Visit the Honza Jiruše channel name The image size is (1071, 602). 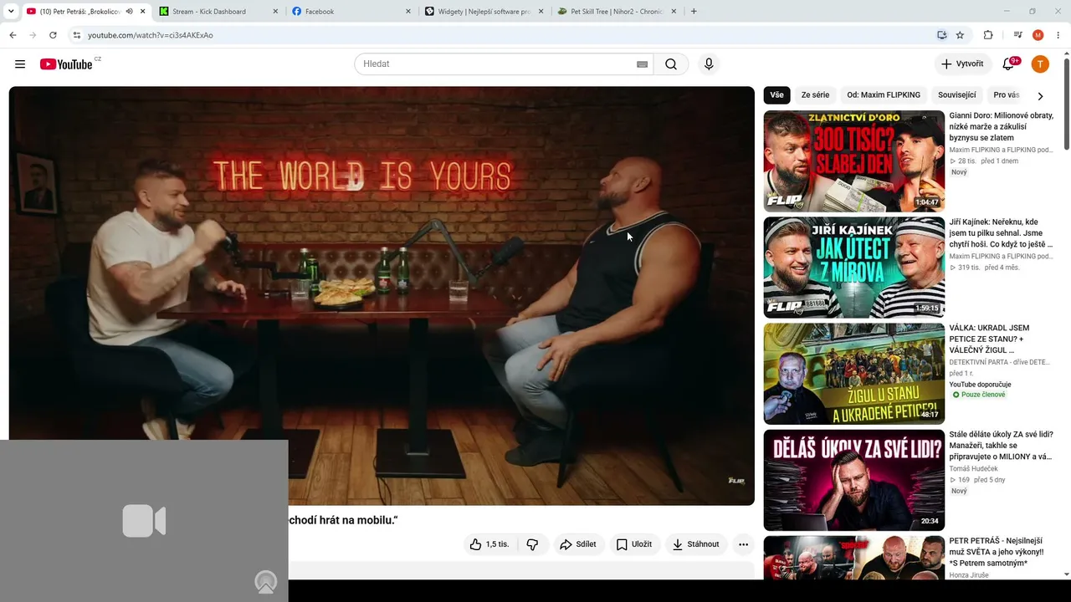click(x=969, y=575)
